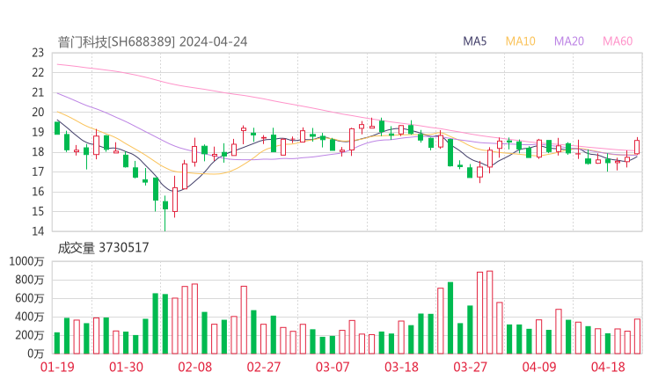The height and width of the screenshot is (387, 651).
Task: Click the 01-30 date label
Action: (x=126, y=367)
